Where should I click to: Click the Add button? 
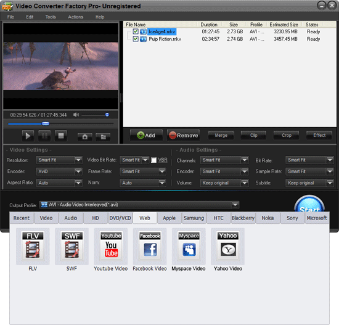[146, 136]
